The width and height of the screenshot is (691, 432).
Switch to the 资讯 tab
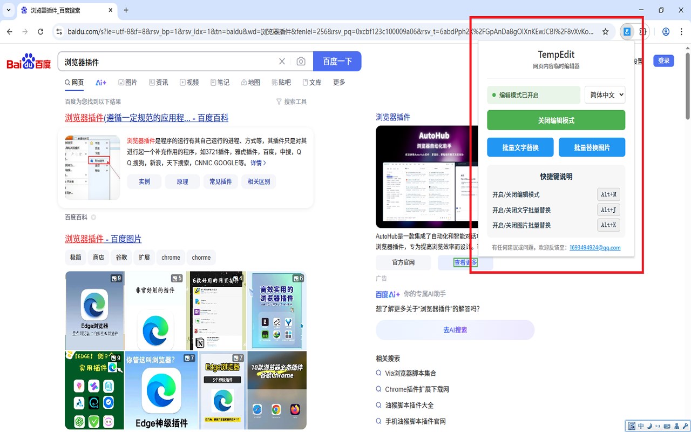(158, 83)
